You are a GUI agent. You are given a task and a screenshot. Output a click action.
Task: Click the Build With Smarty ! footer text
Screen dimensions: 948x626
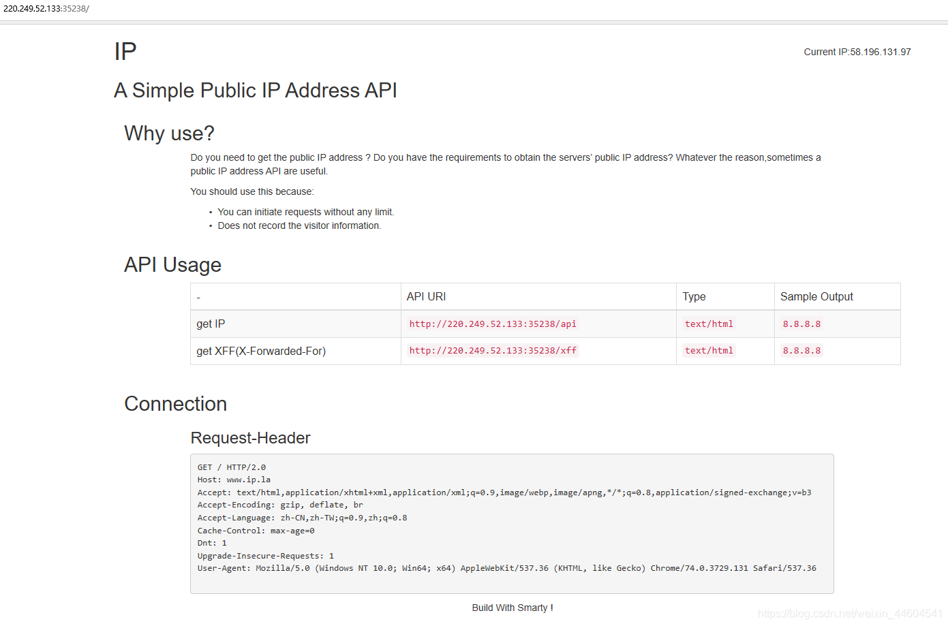tap(513, 608)
